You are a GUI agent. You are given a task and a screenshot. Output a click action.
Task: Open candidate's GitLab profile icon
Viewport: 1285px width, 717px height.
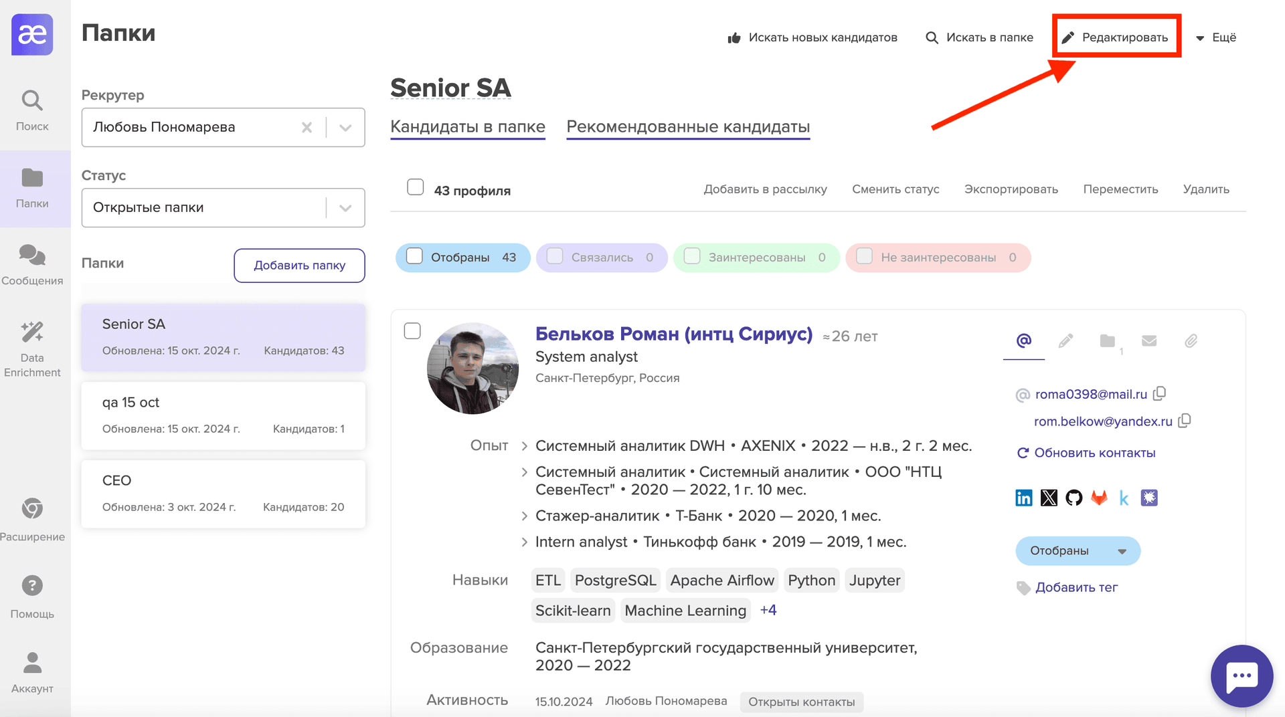pos(1099,498)
